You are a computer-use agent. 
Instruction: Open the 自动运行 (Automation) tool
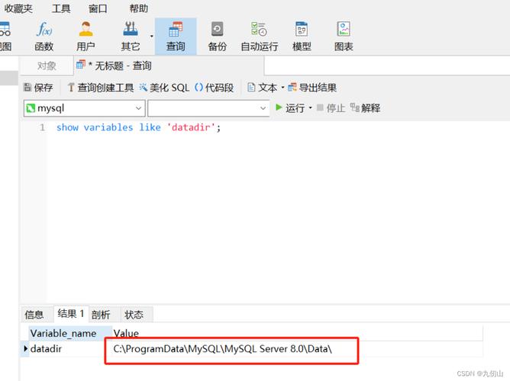[260, 37]
